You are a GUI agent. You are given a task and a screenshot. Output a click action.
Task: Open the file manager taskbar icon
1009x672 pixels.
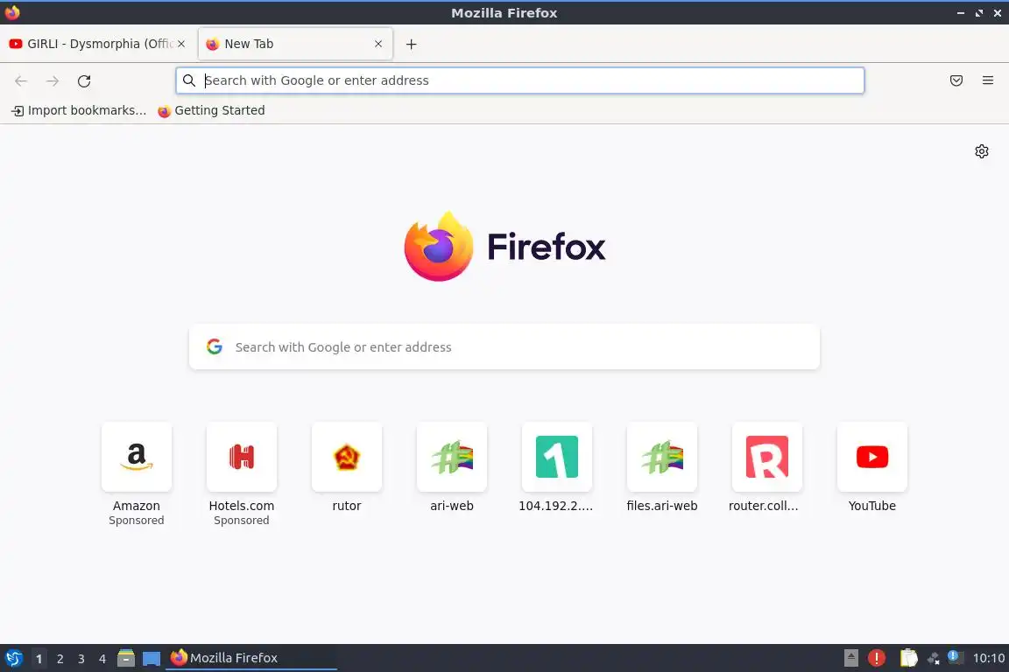(x=126, y=658)
